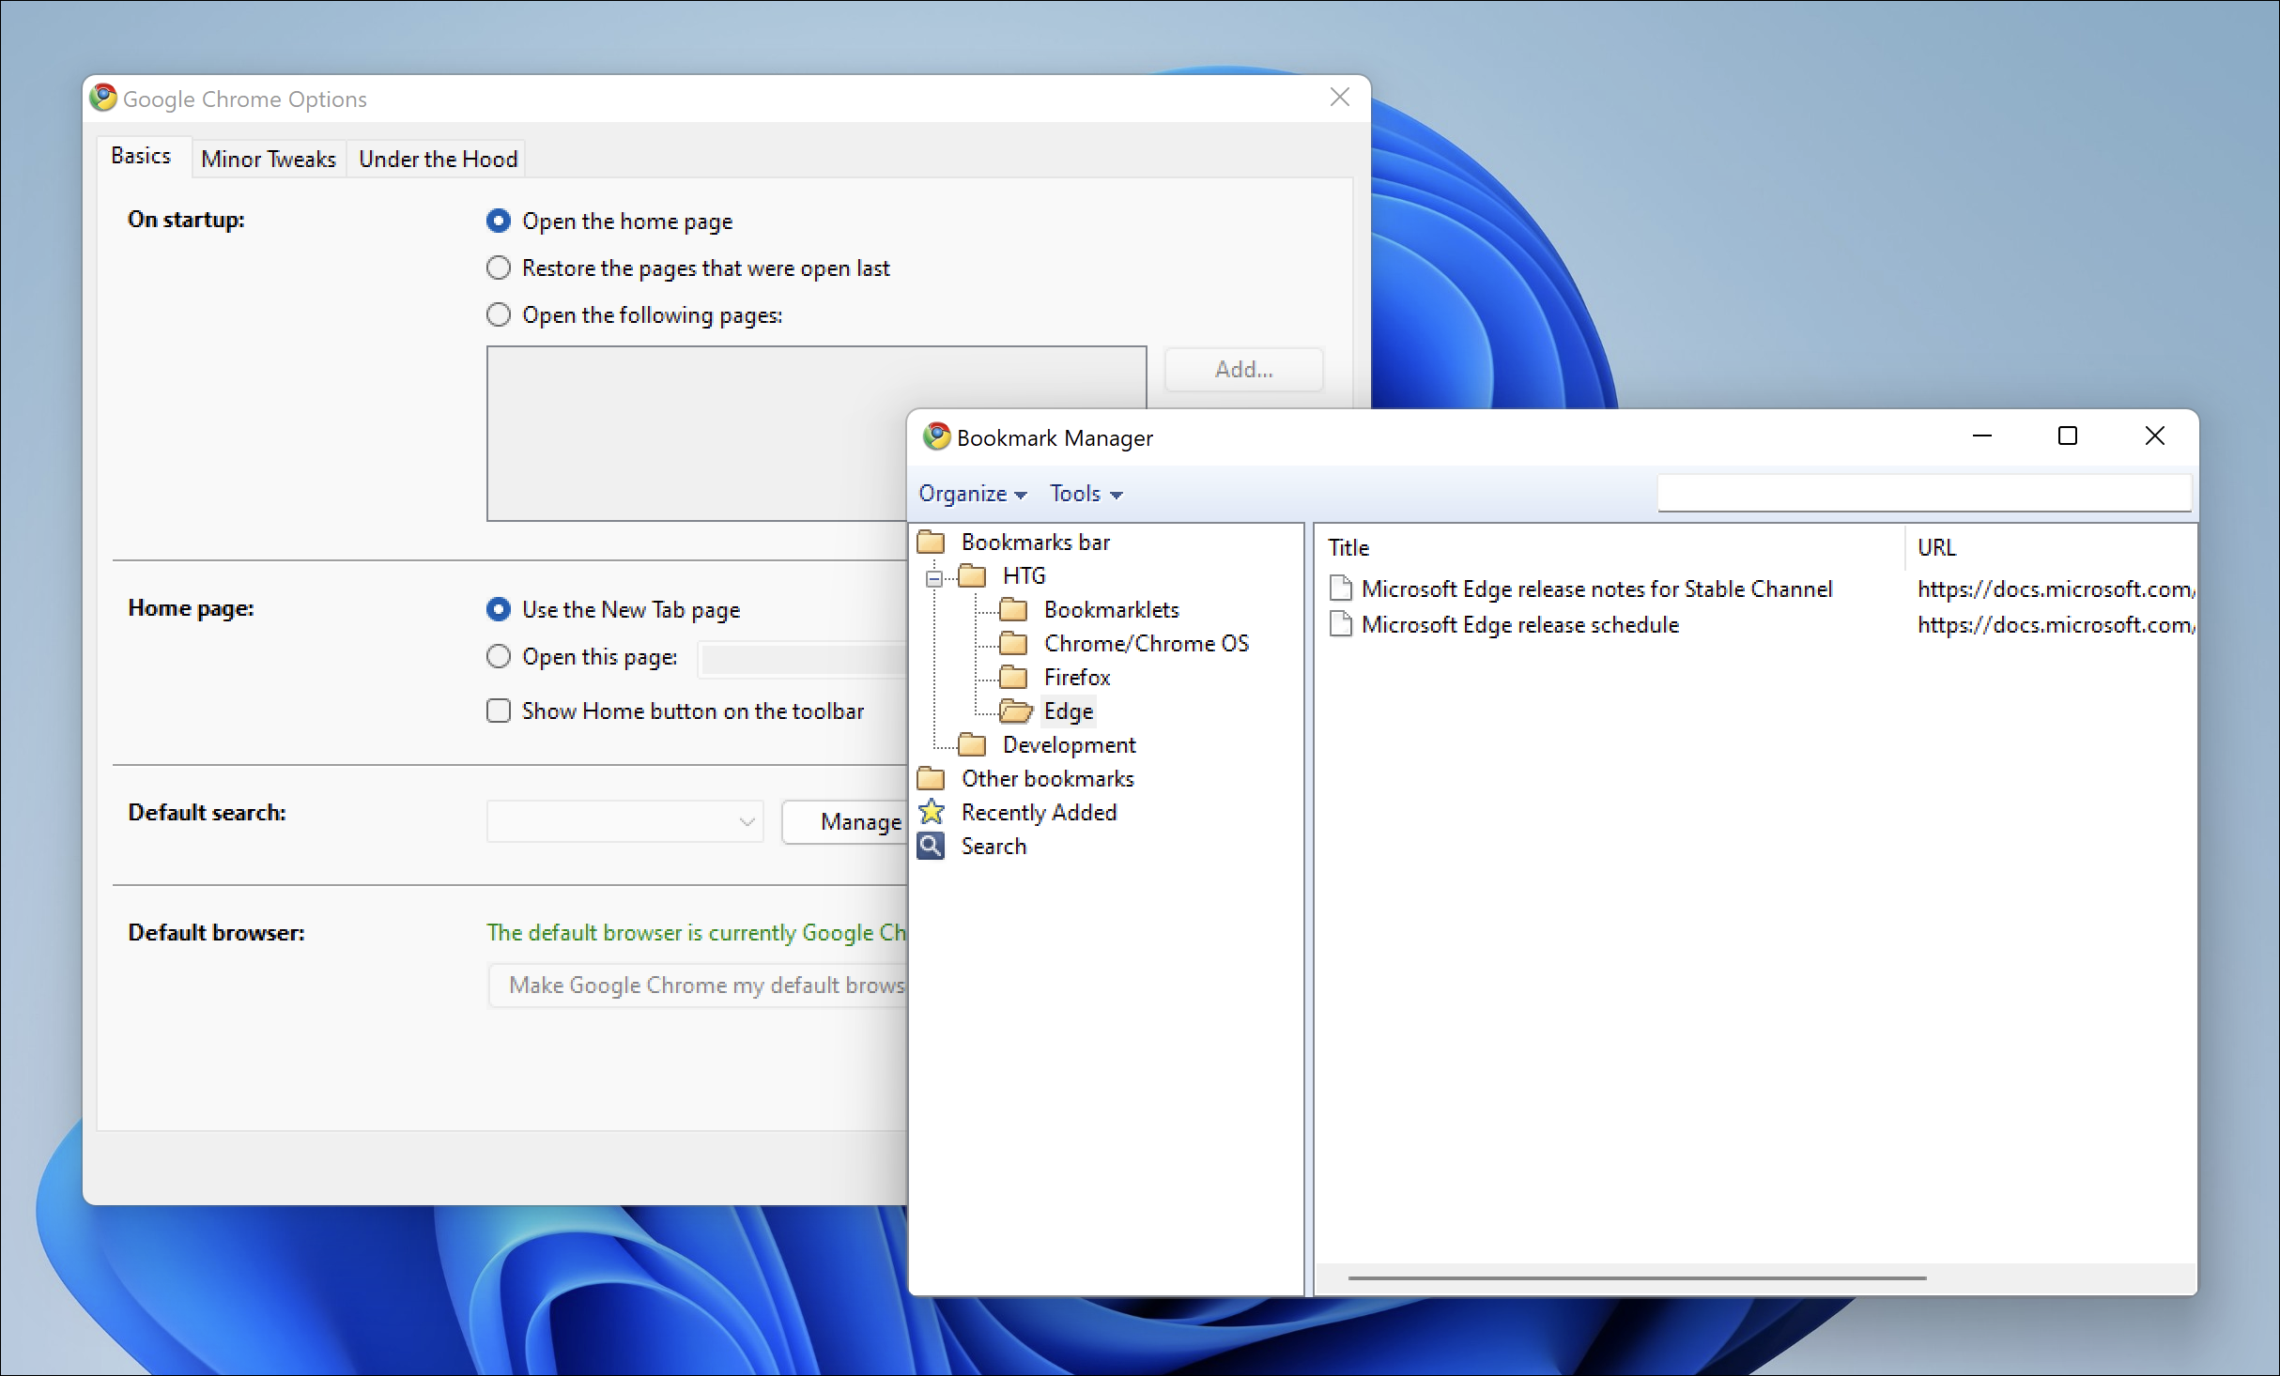Select Open the home page radio button

[x=497, y=220]
